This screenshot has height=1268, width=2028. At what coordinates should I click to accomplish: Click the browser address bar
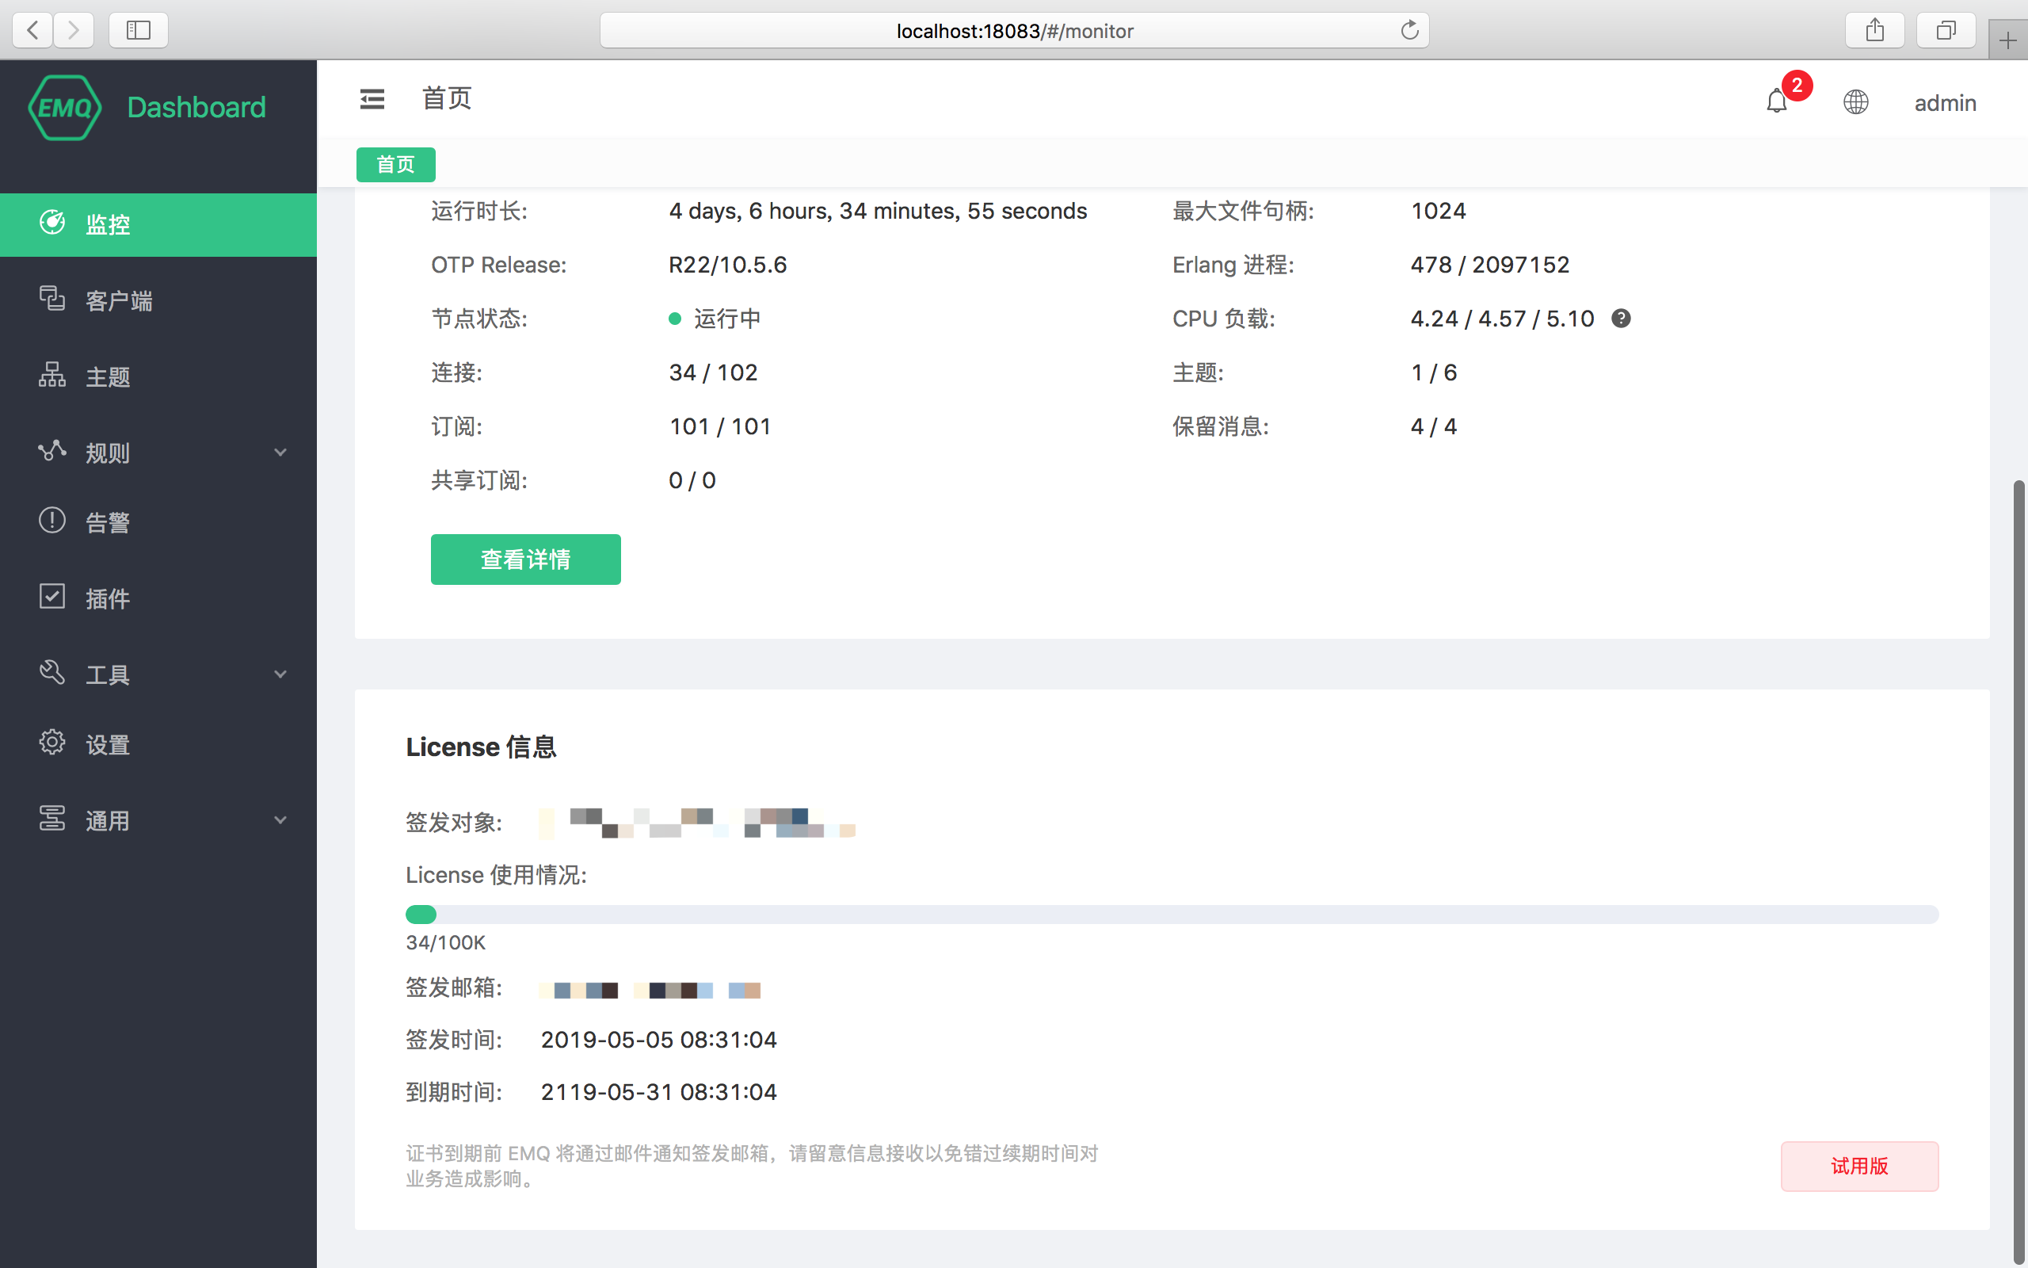(x=1012, y=30)
